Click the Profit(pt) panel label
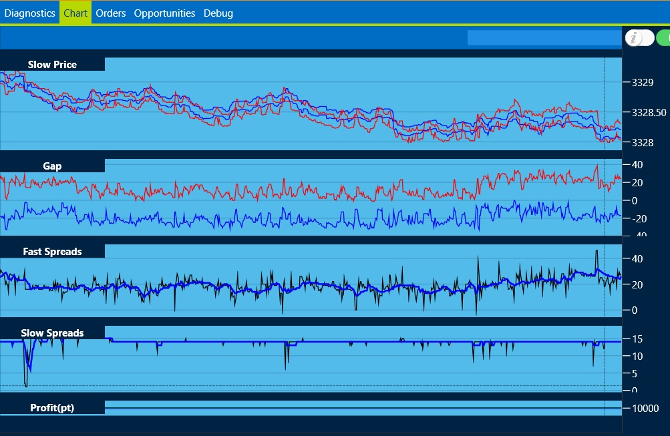This screenshot has height=436, width=670. [x=52, y=407]
